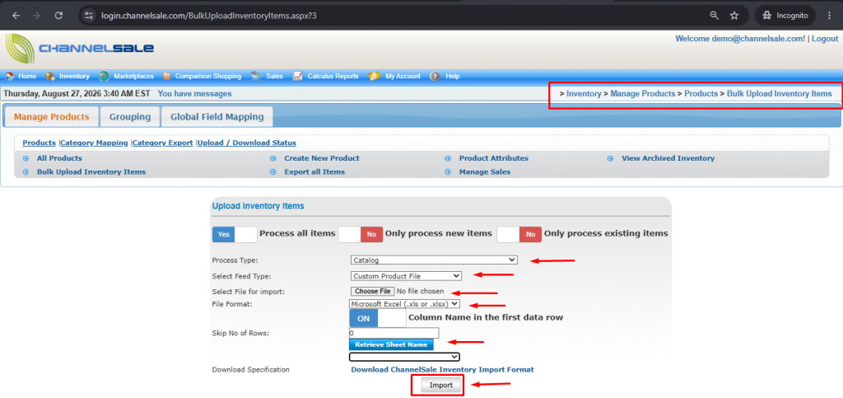Bookmark this page with star icon
This screenshot has width=843, height=398.
(734, 16)
